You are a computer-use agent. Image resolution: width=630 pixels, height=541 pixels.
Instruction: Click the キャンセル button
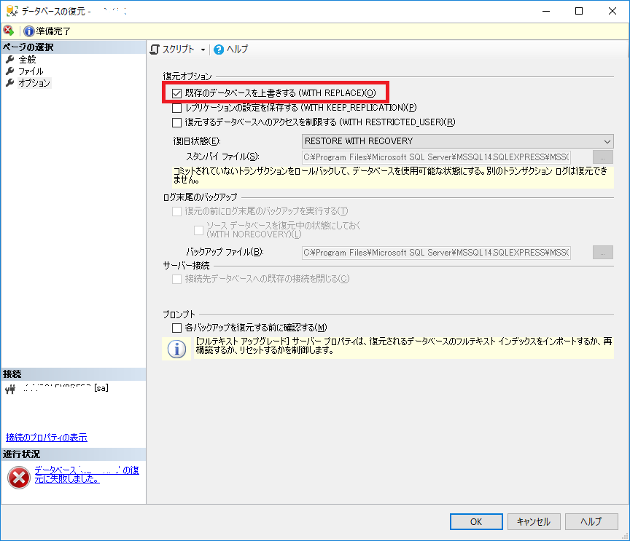tap(534, 522)
